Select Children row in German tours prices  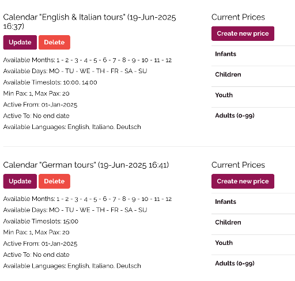(x=253, y=224)
